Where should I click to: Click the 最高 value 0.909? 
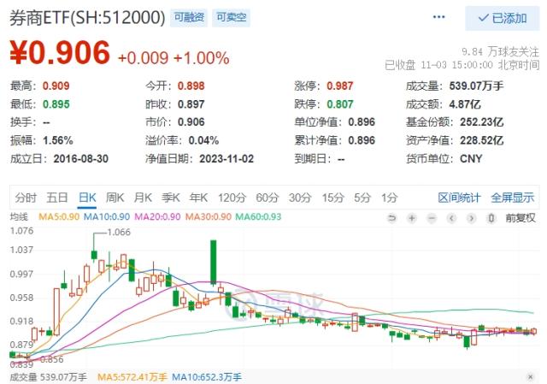(56, 86)
